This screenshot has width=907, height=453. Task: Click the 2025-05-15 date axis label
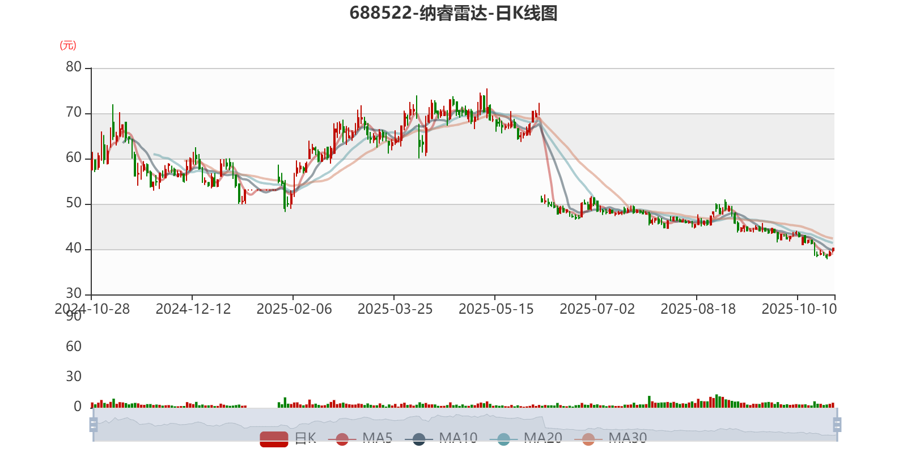pyautogui.click(x=496, y=309)
